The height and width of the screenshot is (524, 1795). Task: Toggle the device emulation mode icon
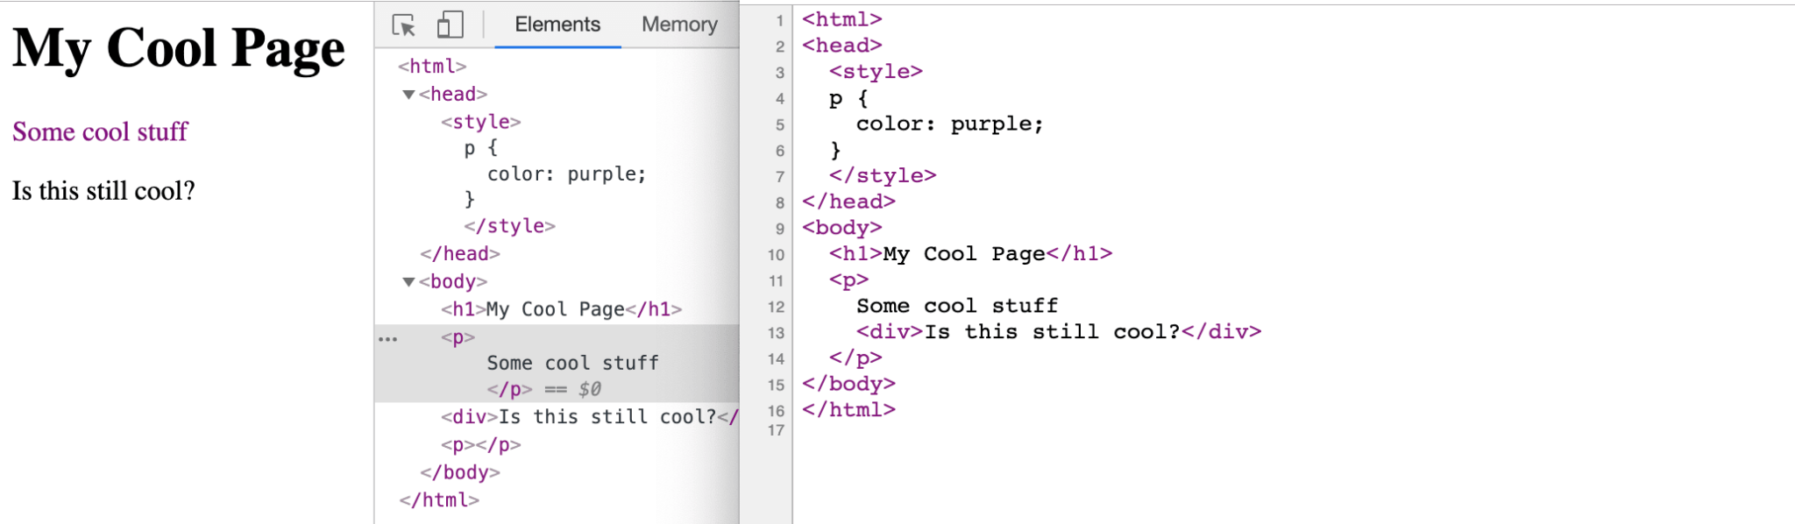click(449, 25)
